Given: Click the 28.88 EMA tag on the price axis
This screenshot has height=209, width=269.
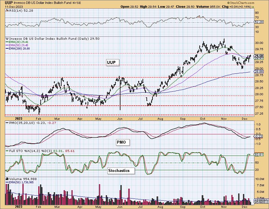Looking at the screenshot, I should click(x=259, y=72).
